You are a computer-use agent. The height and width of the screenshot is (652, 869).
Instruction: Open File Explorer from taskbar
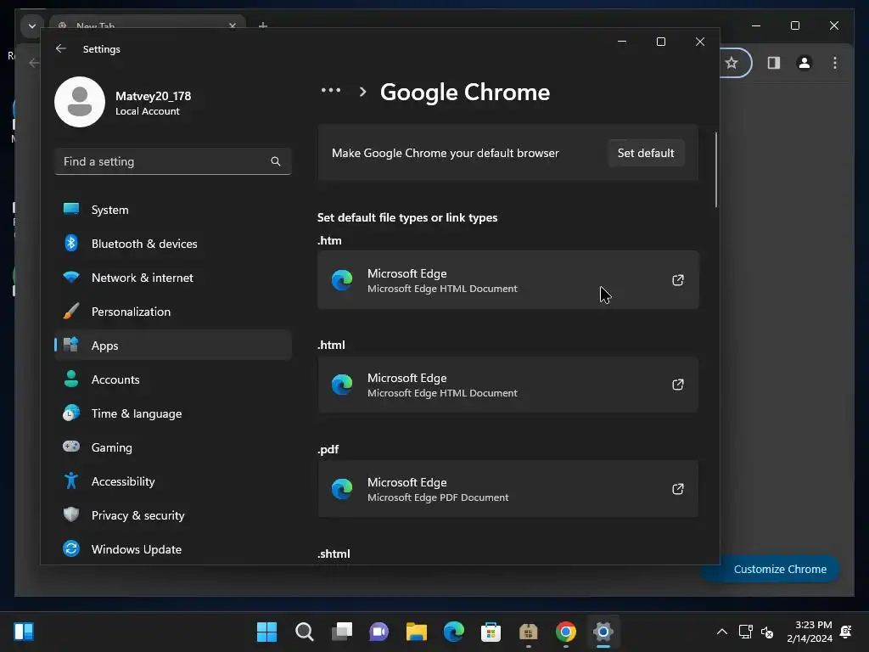tap(416, 632)
